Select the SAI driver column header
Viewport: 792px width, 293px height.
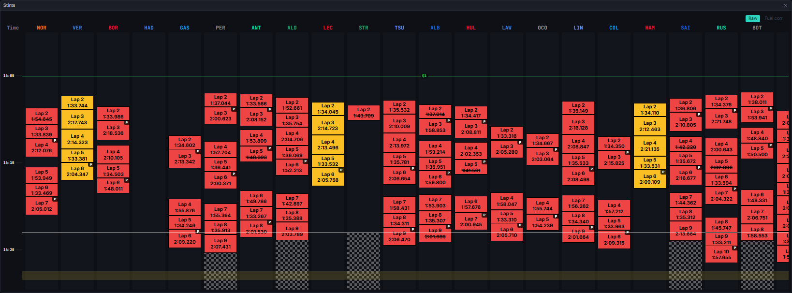686,28
